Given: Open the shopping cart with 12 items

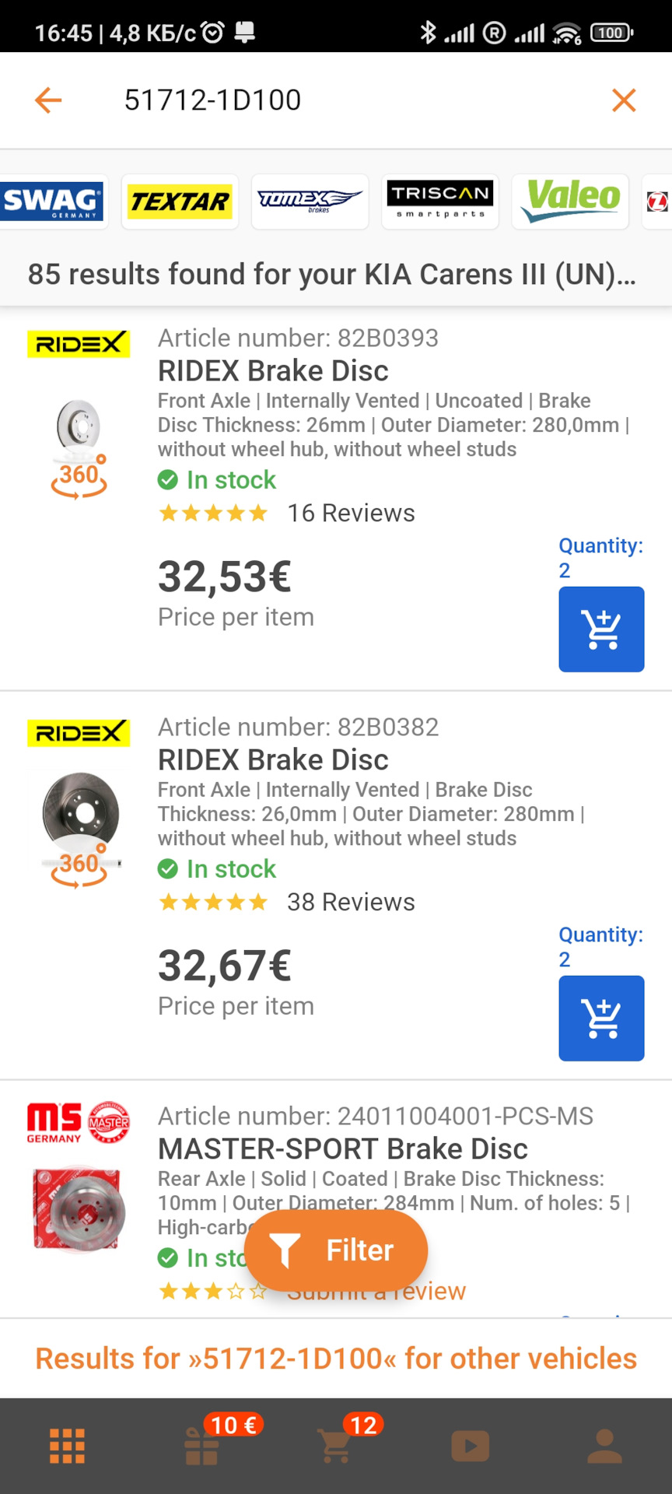Looking at the screenshot, I should pyautogui.click(x=337, y=1446).
